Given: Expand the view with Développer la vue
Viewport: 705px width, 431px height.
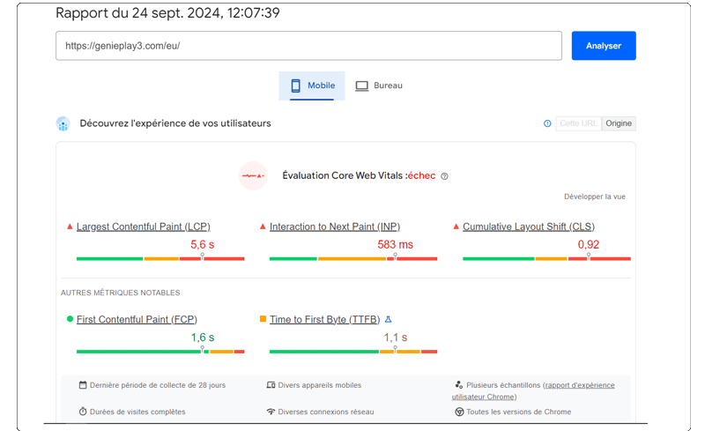Looking at the screenshot, I should click(x=595, y=197).
